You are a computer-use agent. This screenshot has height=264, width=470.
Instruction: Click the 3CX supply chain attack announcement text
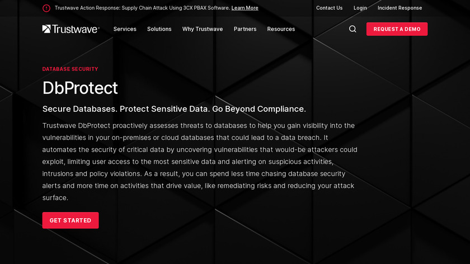tap(142, 8)
